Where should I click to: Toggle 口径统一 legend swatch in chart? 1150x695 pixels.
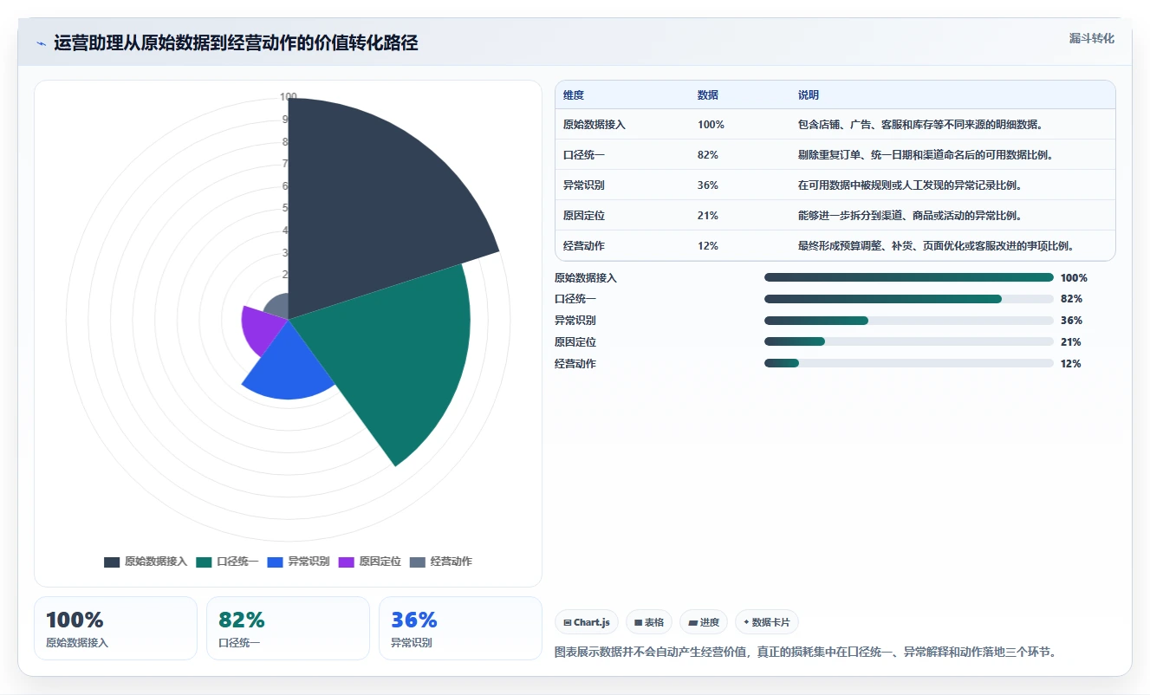(204, 562)
